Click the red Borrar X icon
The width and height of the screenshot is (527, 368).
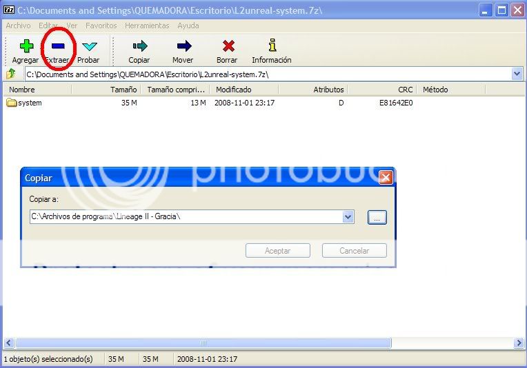pos(228,46)
